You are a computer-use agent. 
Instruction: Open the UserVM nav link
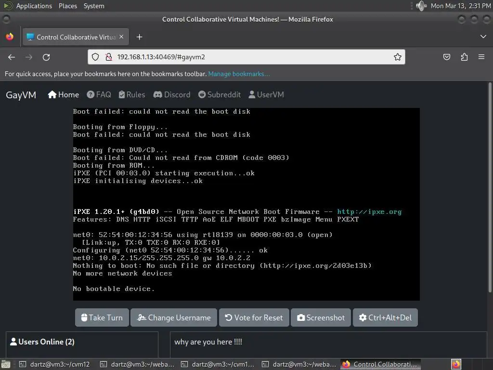point(266,95)
